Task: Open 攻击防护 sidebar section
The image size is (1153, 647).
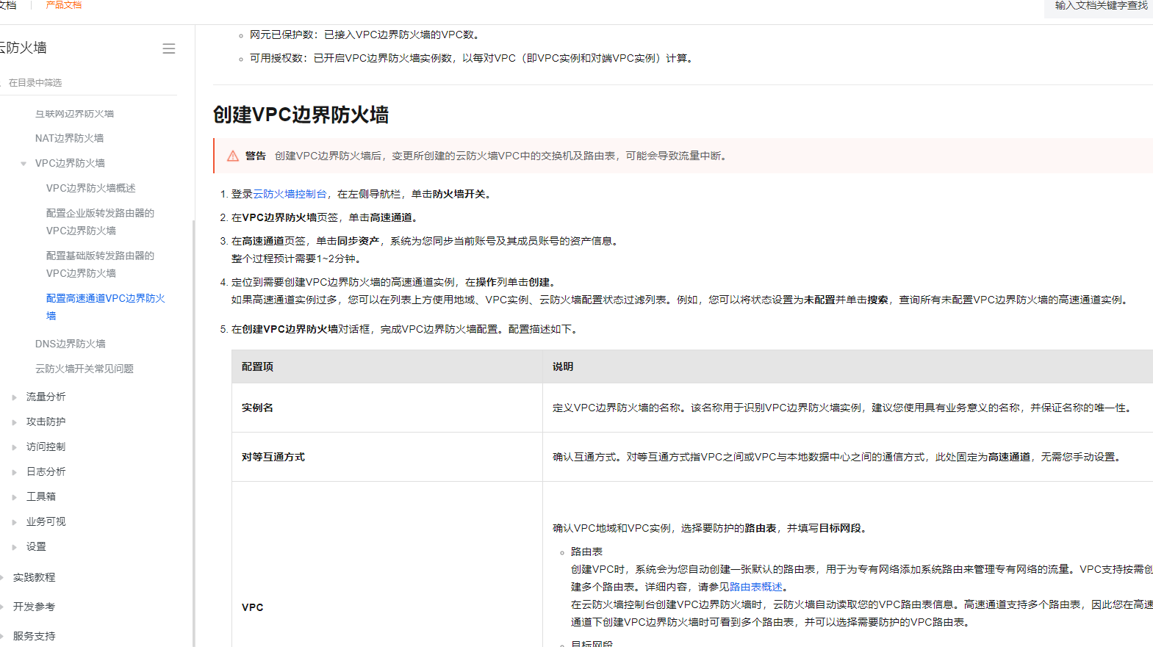Action: 46,422
